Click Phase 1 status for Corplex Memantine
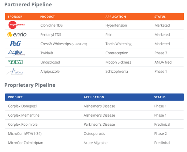Viewport: 187px width, 152px height. tap(160, 115)
